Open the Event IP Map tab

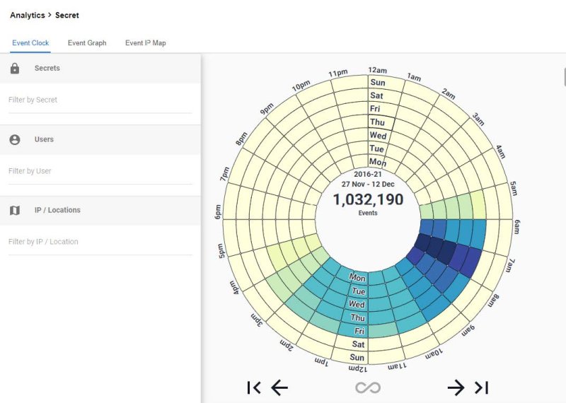146,43
